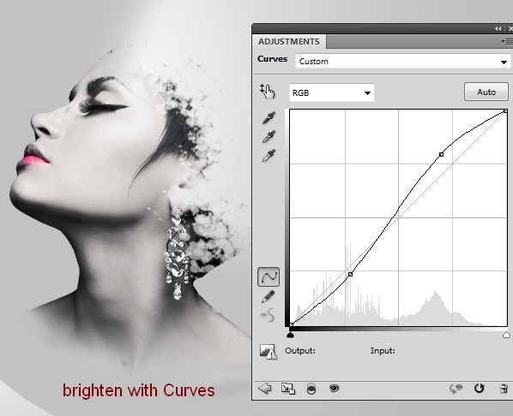The height and width of the screenshot is (416, 513).
Task: Reset adjustment to defaults
Action: [479, 389]
